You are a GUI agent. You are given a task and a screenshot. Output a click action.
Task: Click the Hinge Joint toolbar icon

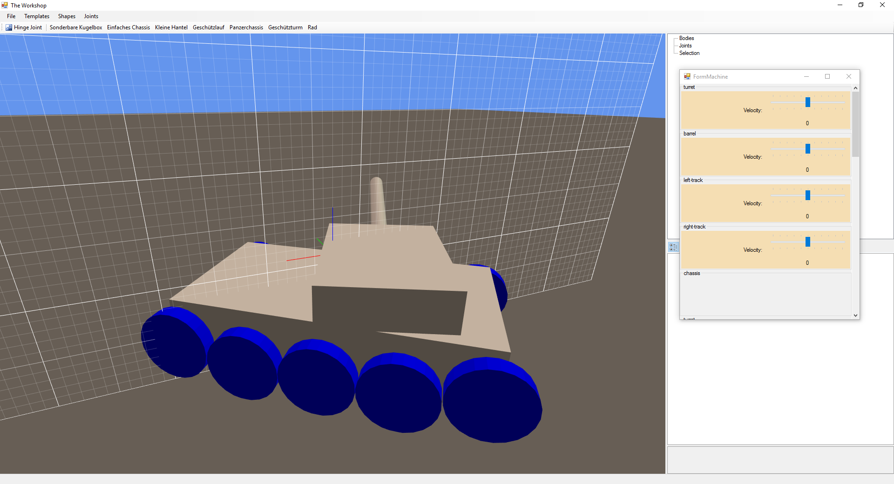pyautogui.click(x=9, y=27)
